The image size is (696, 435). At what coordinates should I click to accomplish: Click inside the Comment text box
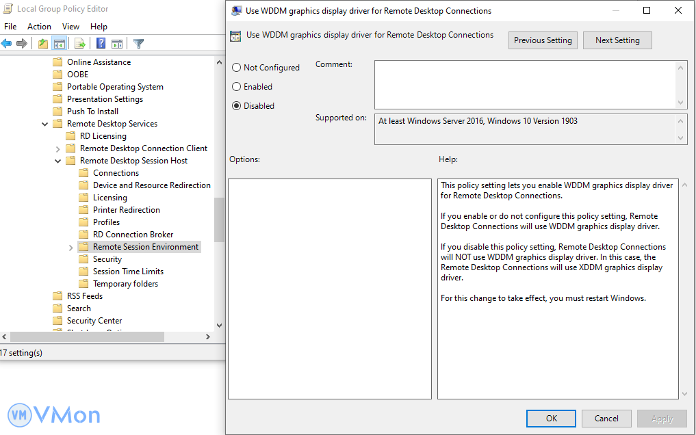tap(524, 84)
